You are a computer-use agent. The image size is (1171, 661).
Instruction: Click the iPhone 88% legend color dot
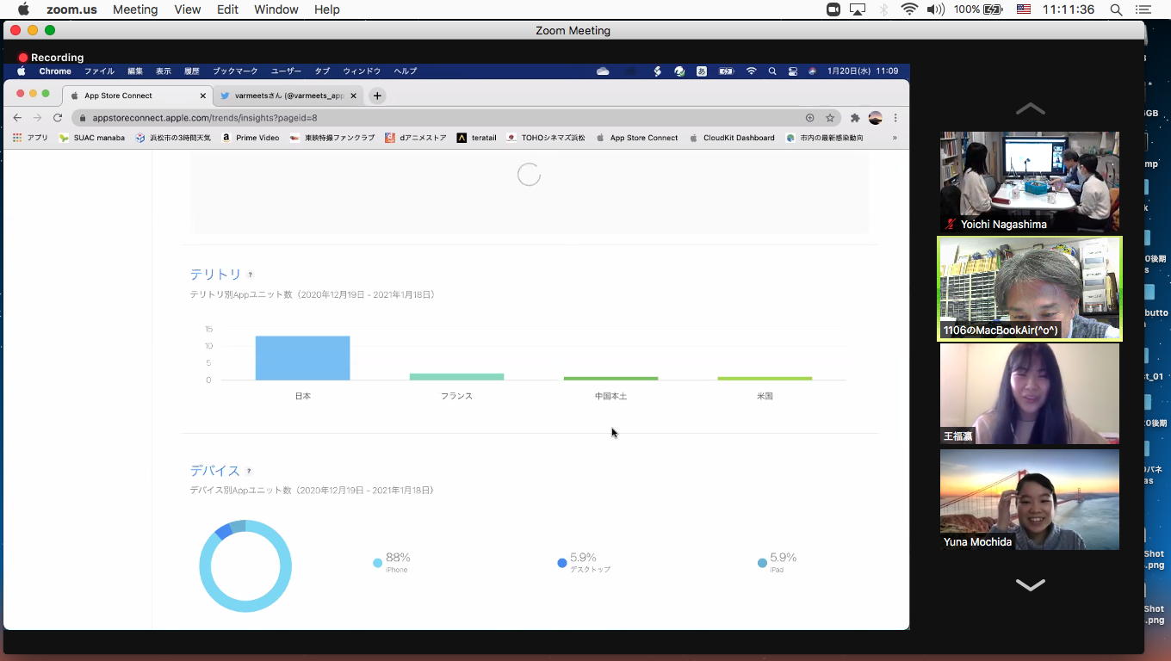[377, 563]
